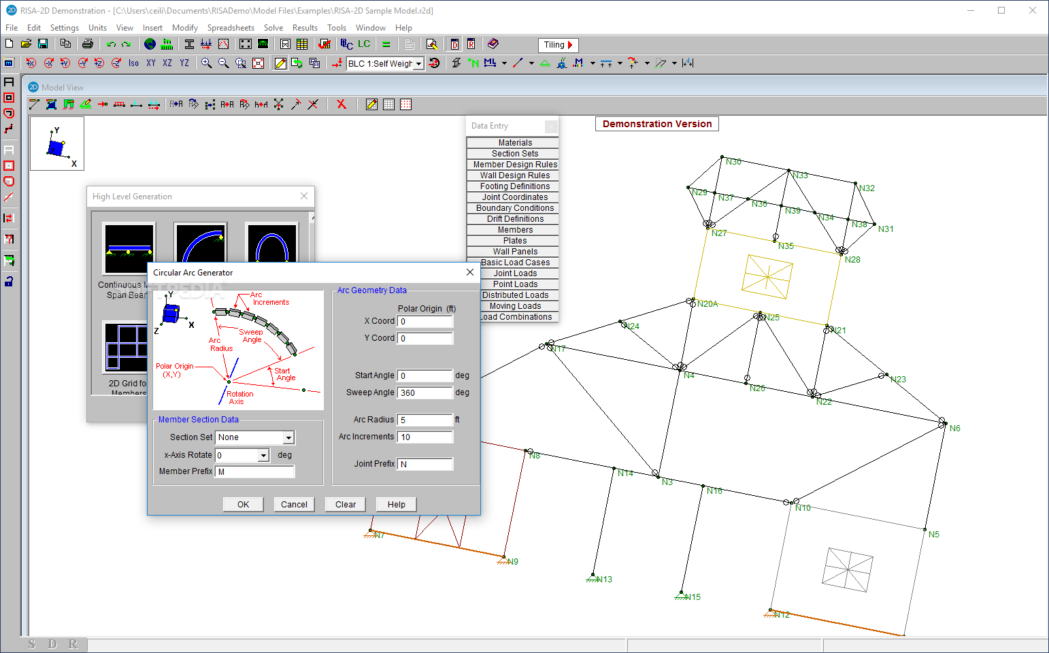
Task: Open the Results menu
Action: (x=305, y=28)
